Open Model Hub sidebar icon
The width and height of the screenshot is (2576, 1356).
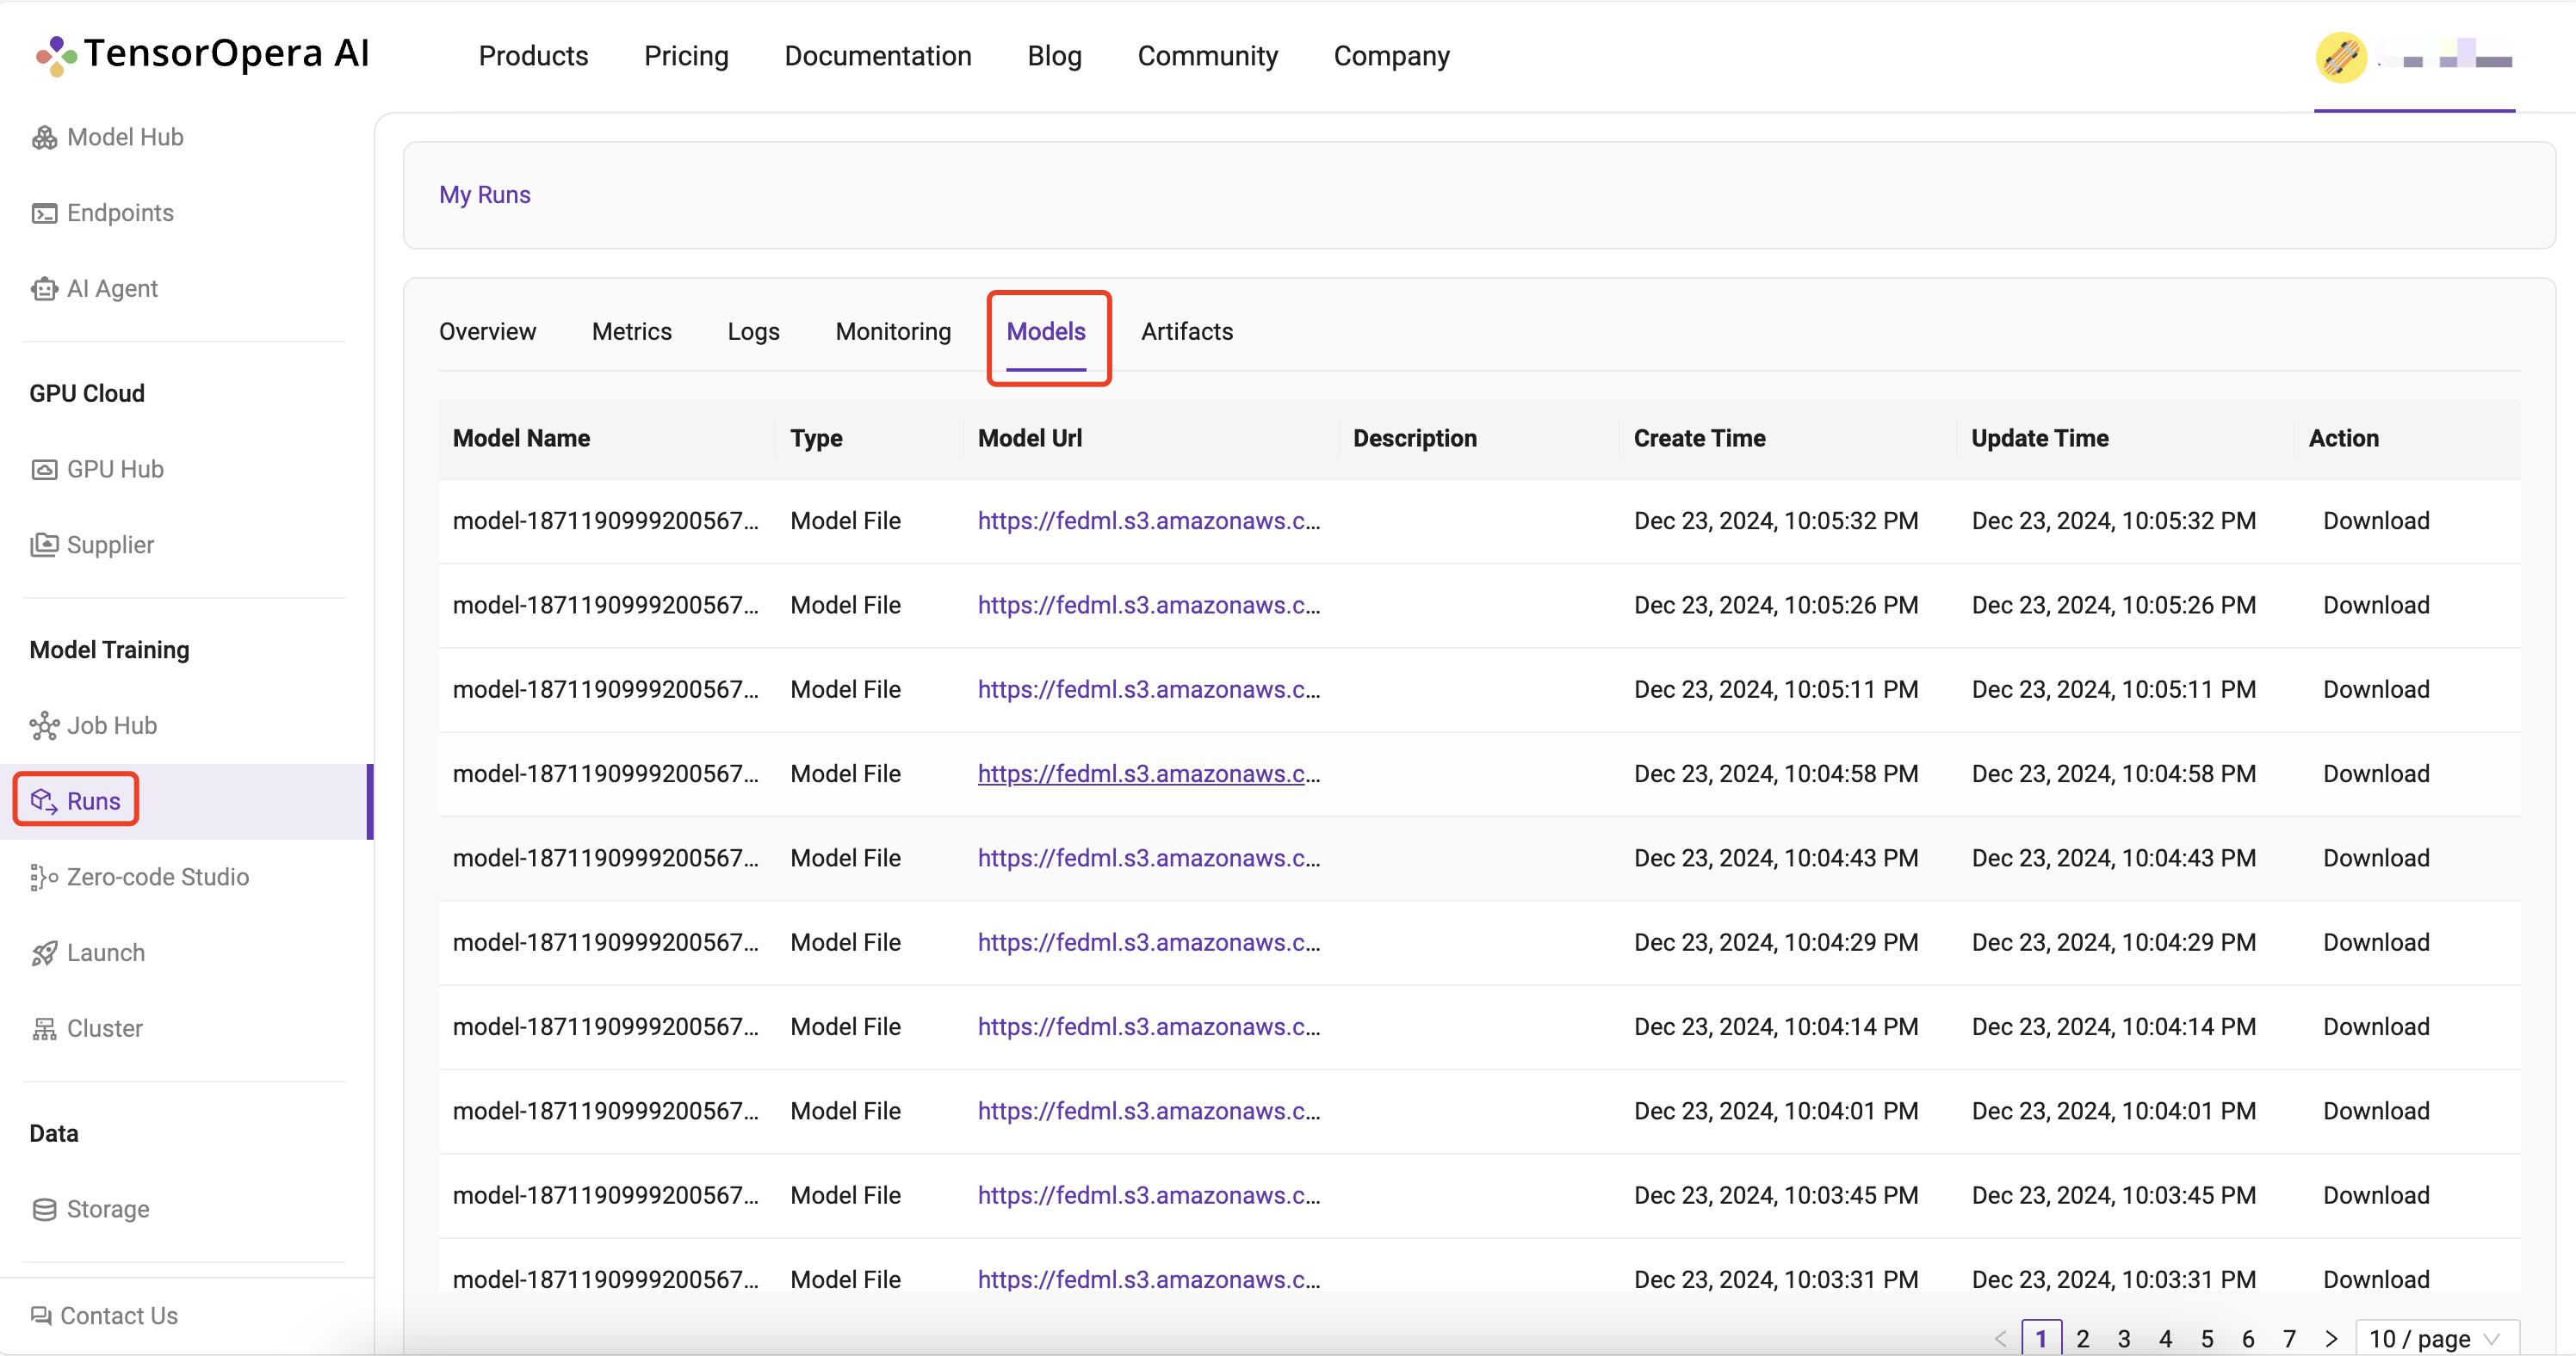44,137
